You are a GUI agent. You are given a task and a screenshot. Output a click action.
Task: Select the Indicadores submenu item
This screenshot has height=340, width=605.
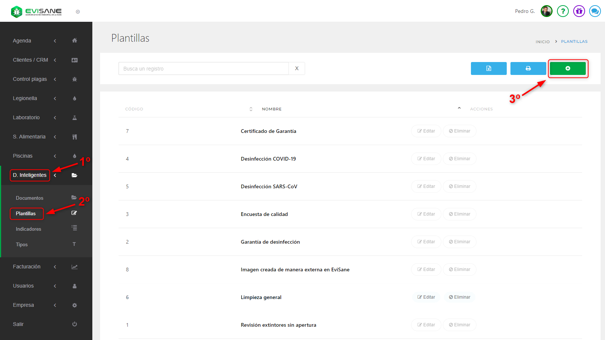(x=28, y=229)
